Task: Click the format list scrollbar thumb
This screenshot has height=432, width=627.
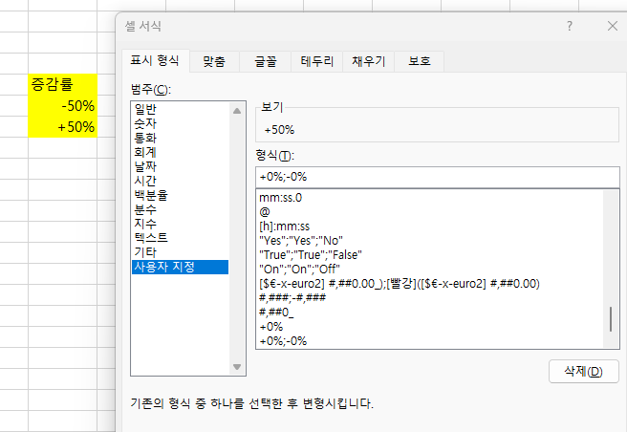Action: 611,319
